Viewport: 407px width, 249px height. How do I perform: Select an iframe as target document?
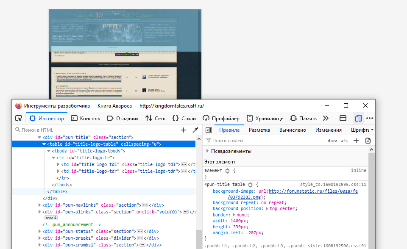pos(343,118)
